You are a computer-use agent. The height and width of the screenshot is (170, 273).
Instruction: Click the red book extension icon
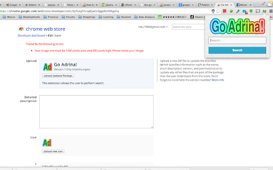pyautogui.click(x=225, y=11)
